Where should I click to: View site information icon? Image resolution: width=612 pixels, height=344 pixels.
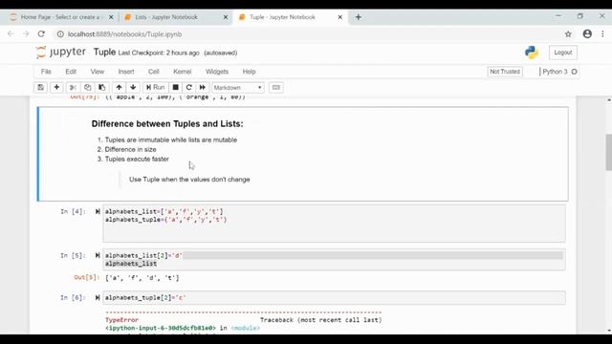point(60,34)
